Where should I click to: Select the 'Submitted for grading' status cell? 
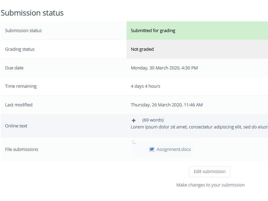click(153, 31)
